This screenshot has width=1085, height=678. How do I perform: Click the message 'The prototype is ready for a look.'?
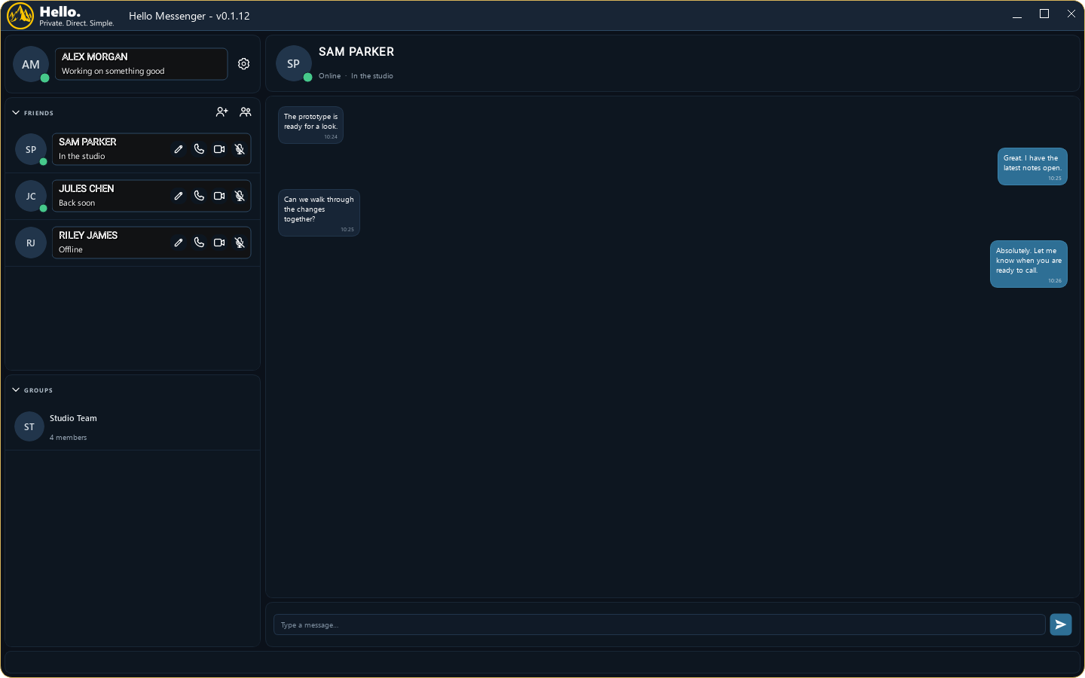point(310,125)
